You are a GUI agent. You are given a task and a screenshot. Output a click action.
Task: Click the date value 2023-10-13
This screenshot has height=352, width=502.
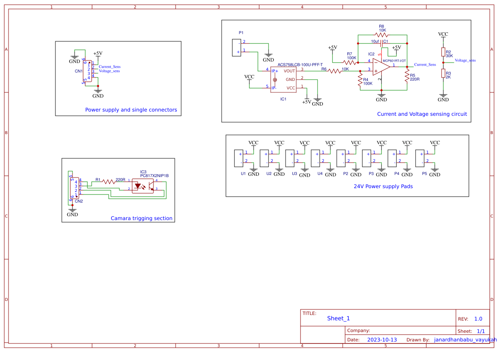[x=382, y=340]
